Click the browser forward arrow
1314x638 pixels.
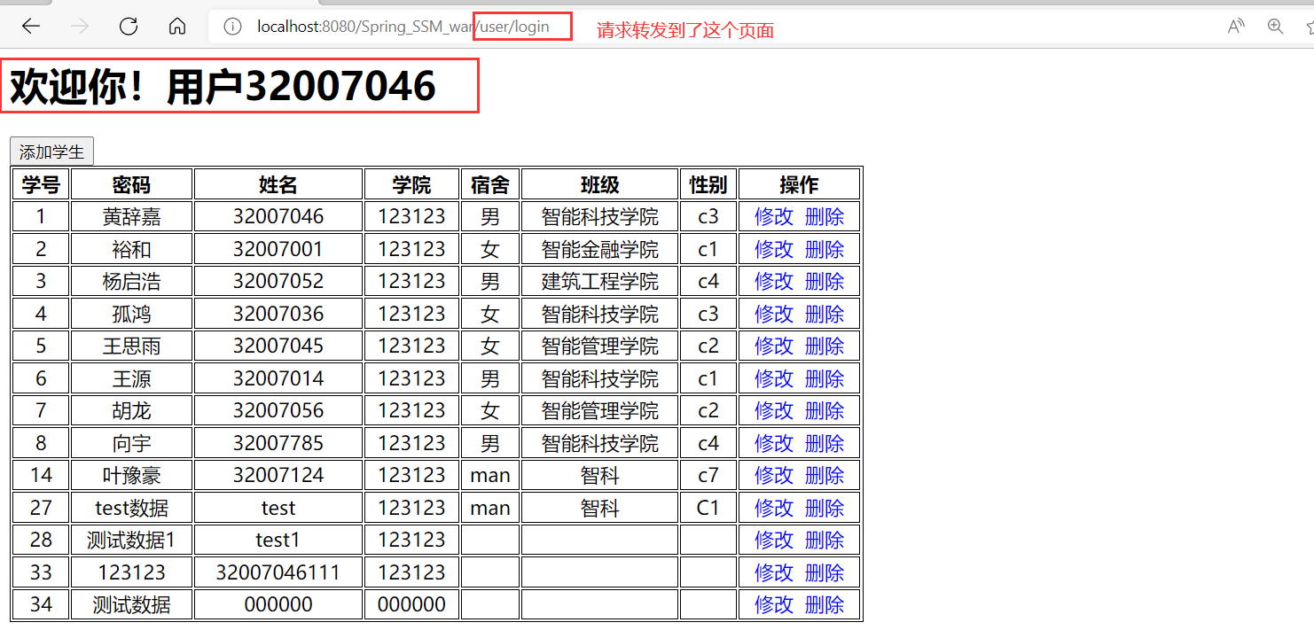coord(80,27)
